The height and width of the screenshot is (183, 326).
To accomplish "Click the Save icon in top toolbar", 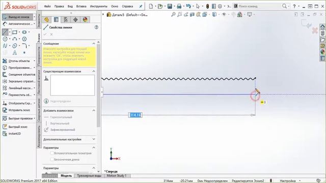I will click(x=170, y=6).
